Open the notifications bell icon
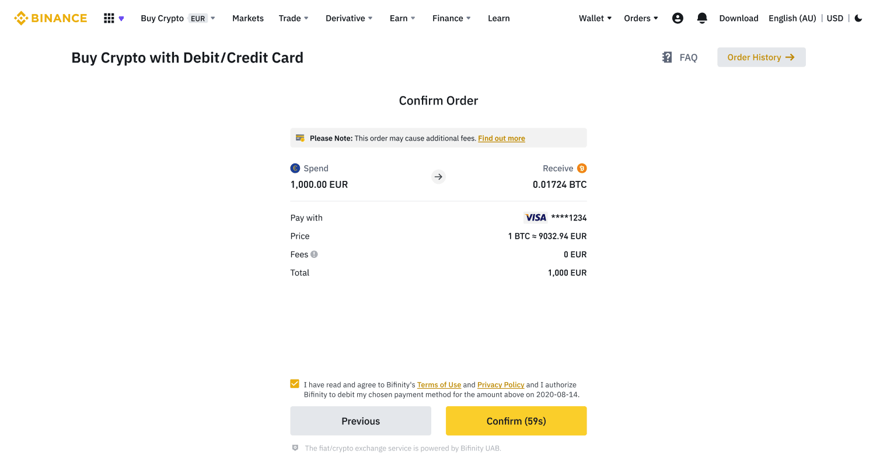 point(702,18)
